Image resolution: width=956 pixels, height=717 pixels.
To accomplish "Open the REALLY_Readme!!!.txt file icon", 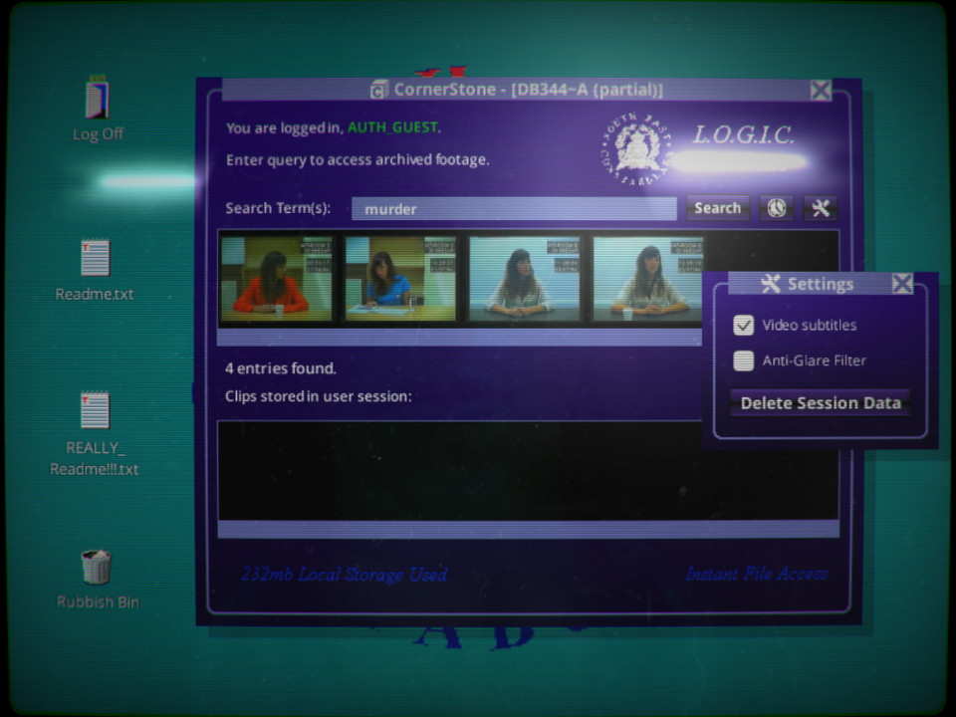I will [x=95, y=410].
